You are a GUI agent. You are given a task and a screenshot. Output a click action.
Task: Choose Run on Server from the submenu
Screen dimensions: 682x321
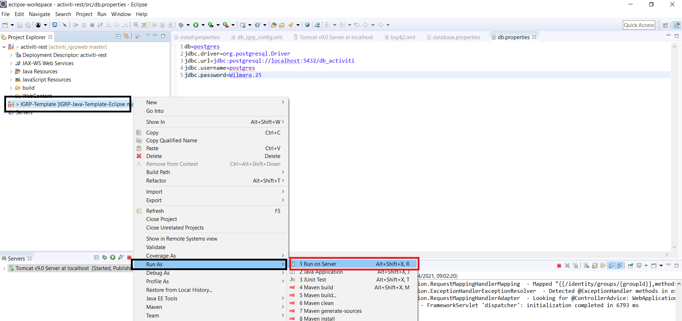click(x=353, y=264)
